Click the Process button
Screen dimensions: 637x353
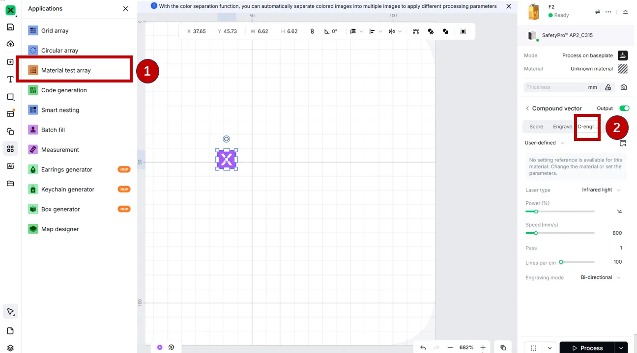tap(587, 348)
